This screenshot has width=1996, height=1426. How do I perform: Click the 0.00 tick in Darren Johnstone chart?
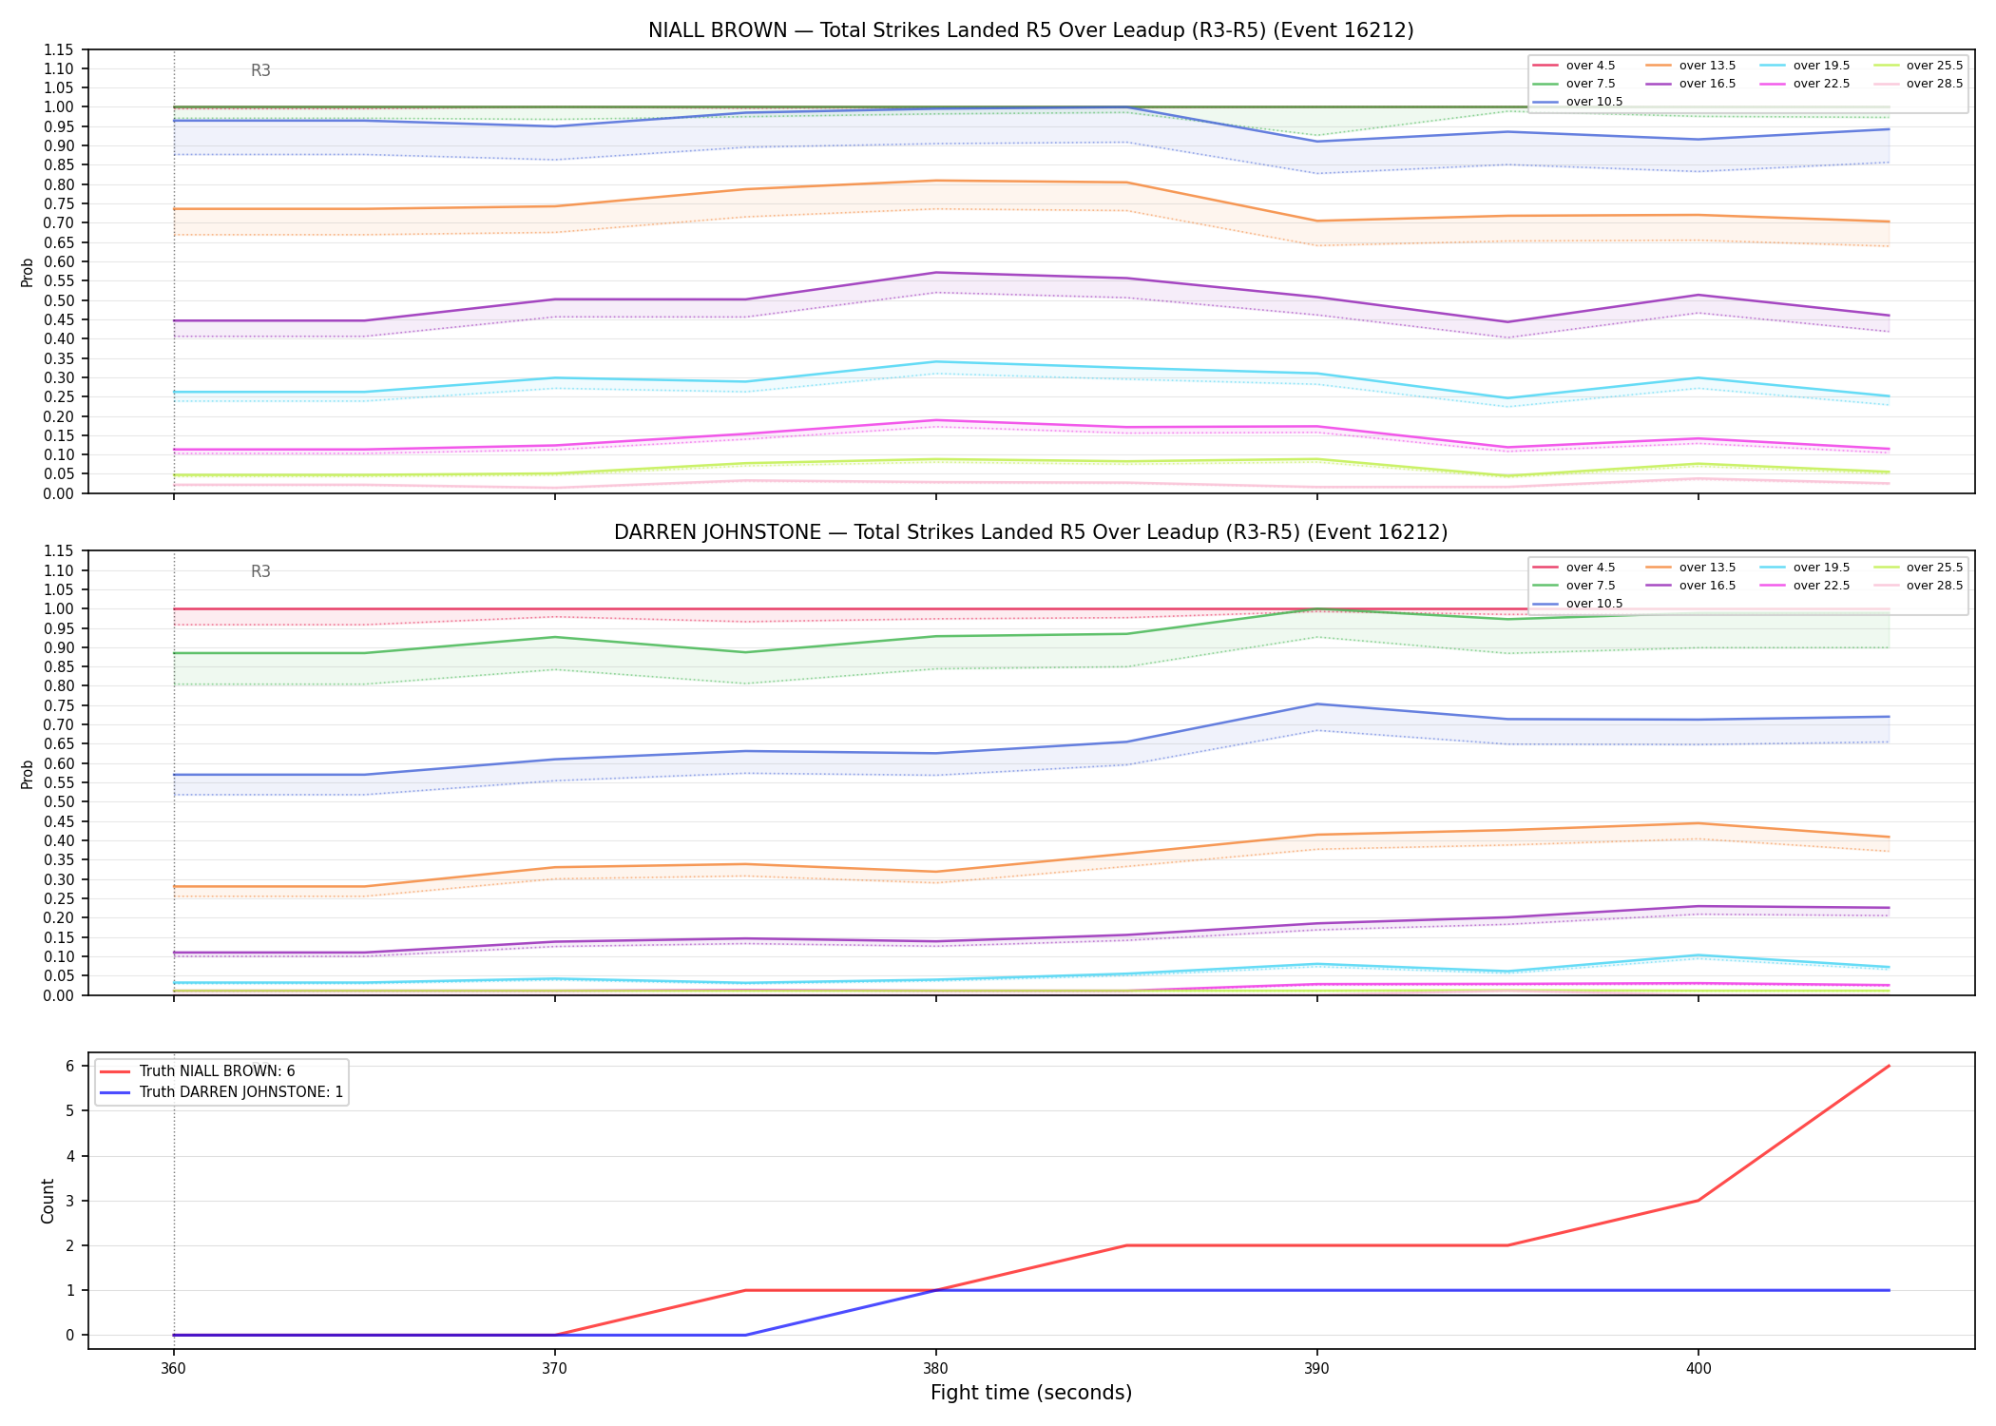click(60, 995)
